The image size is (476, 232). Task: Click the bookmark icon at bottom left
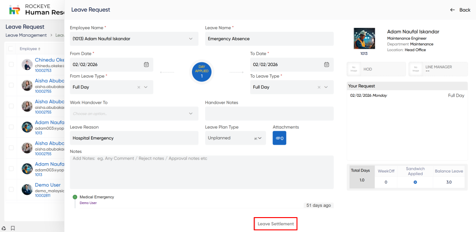pos(13,228)
